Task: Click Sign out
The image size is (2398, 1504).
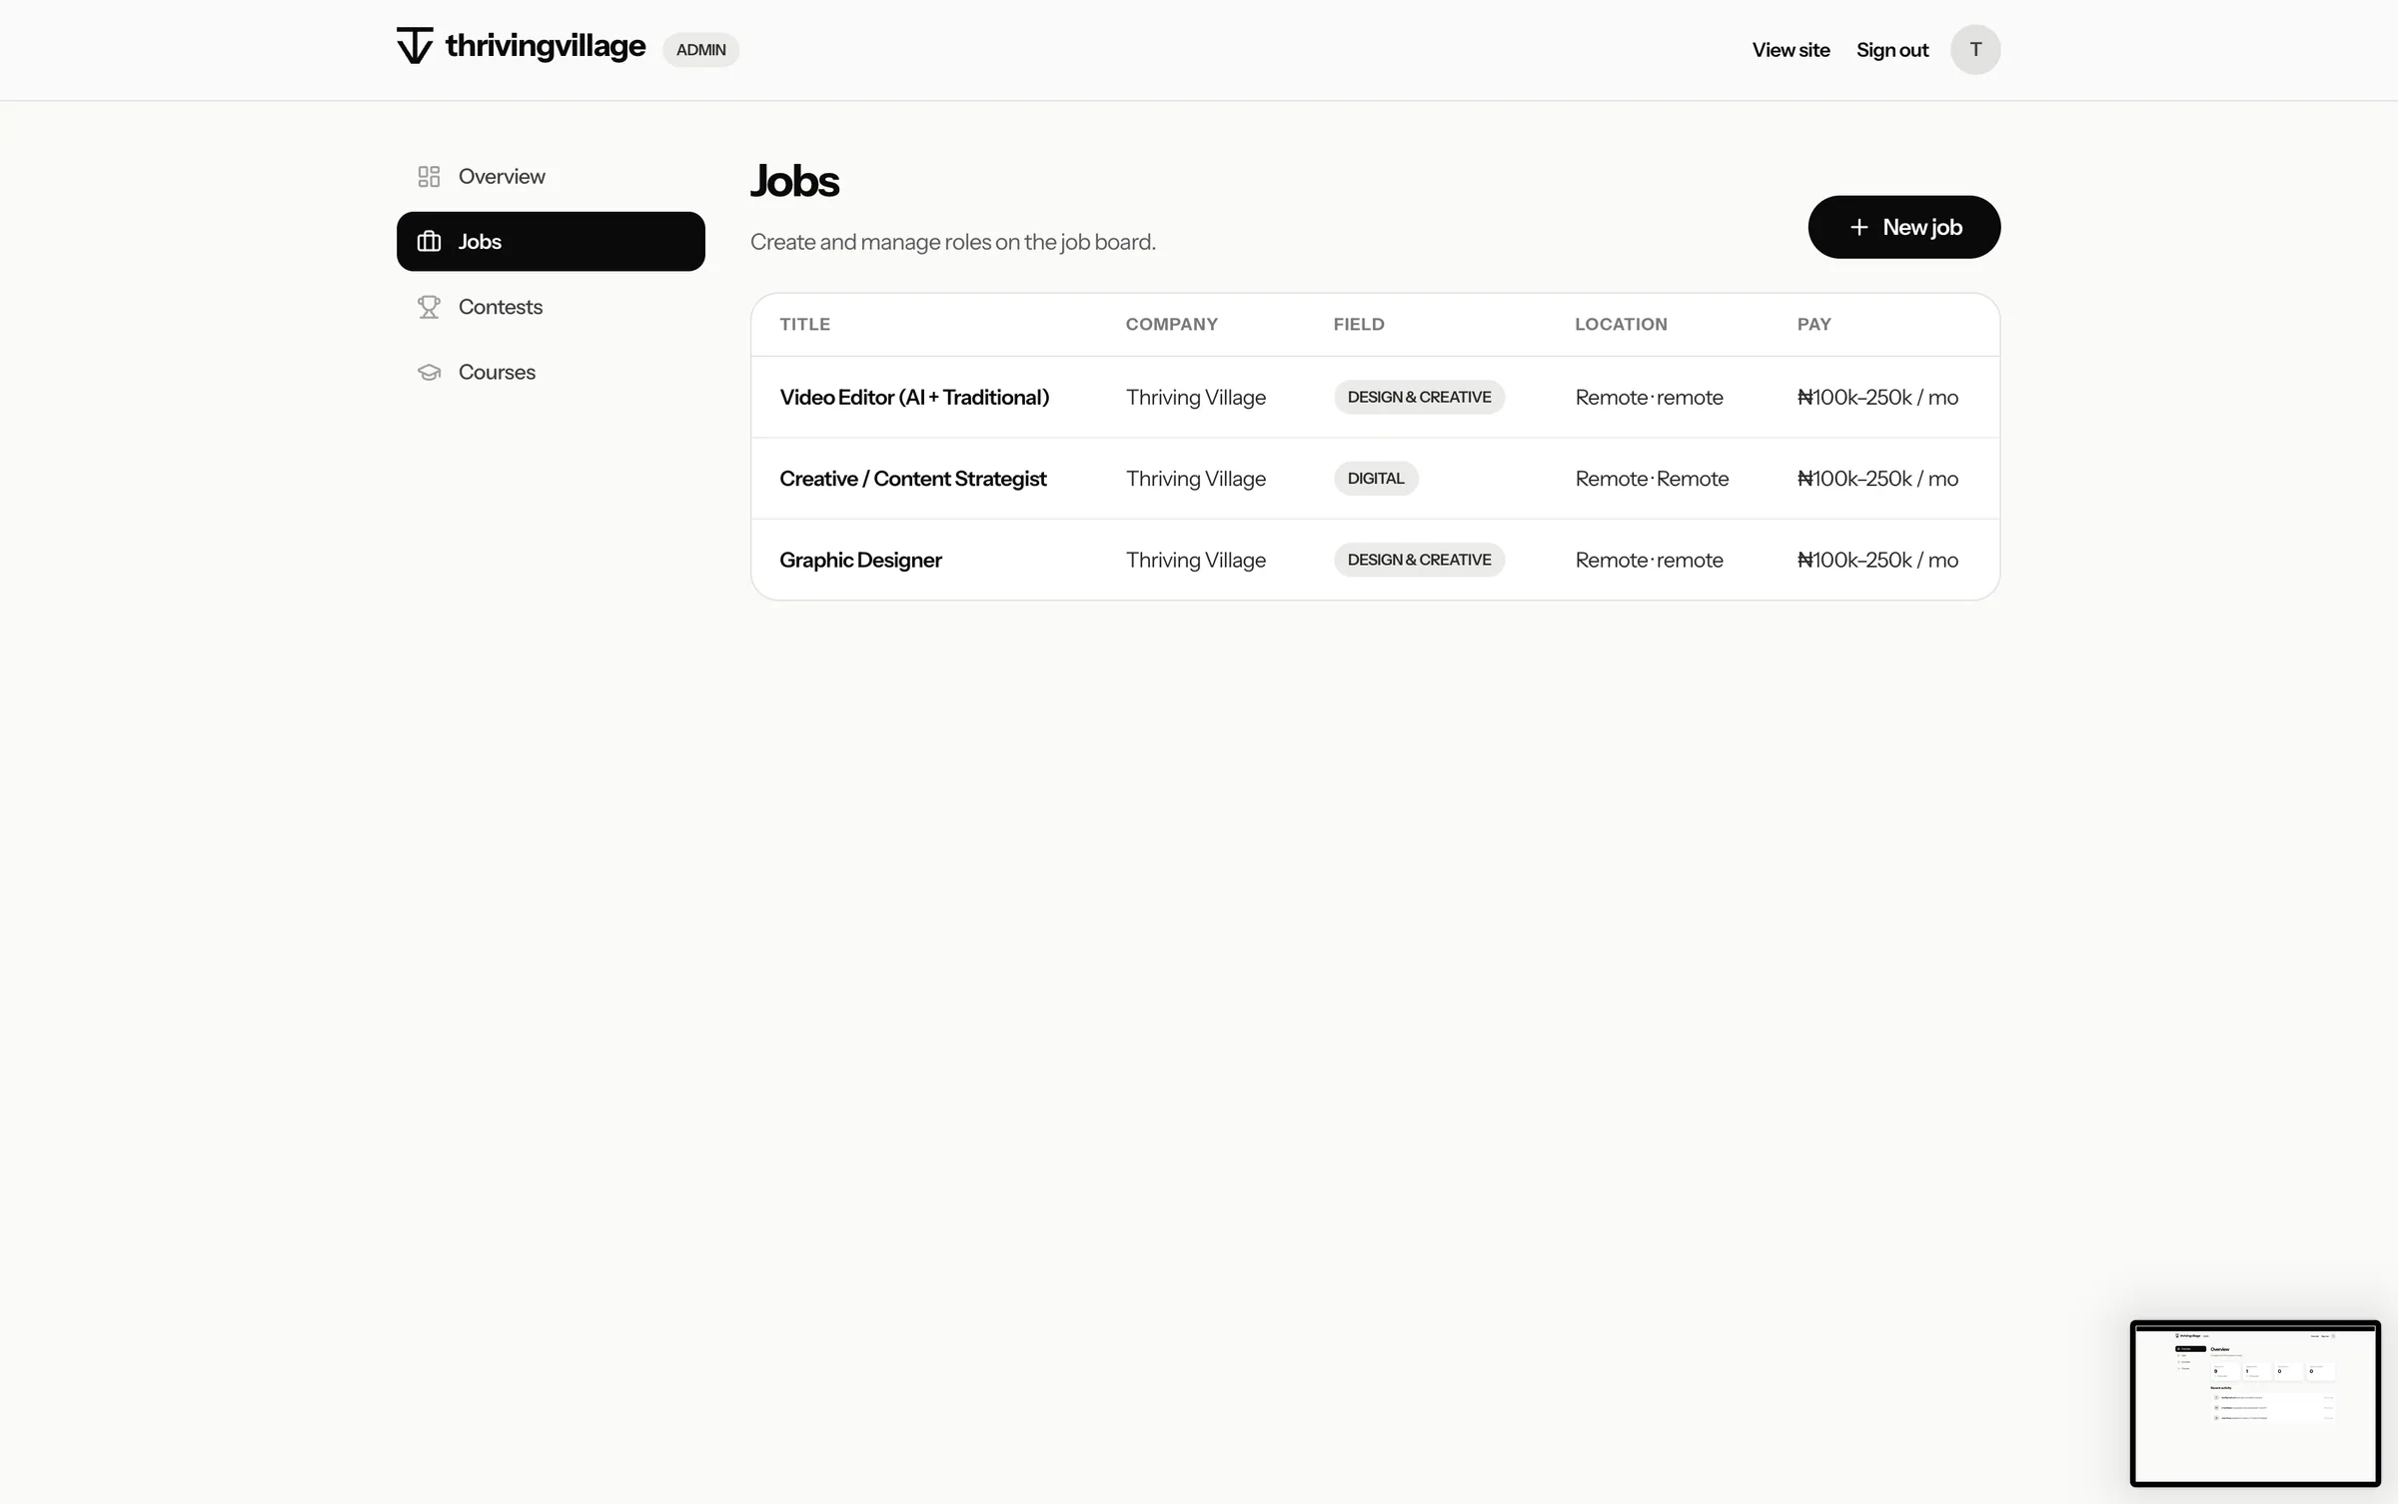Action: point(1892,50)
